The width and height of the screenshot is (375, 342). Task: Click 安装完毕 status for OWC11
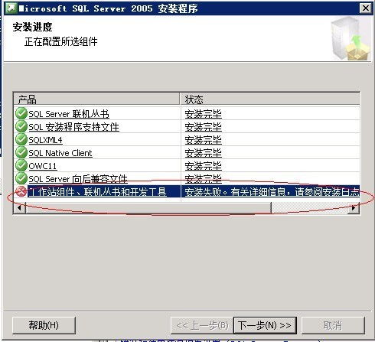click(203, 166)
